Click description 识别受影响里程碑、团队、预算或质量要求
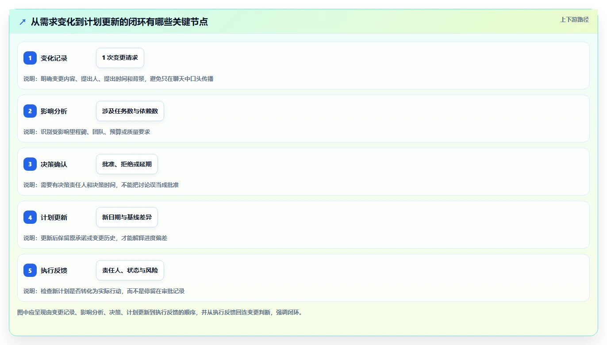The height and width of the screenshot is (345, 607). [x=96, y=132]
